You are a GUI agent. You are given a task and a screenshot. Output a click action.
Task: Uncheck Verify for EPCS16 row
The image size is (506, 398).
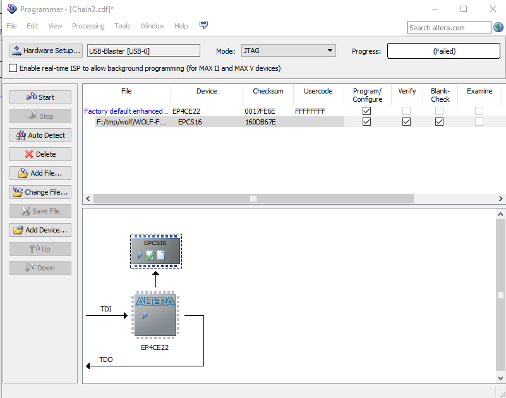(x=407, y=122)
